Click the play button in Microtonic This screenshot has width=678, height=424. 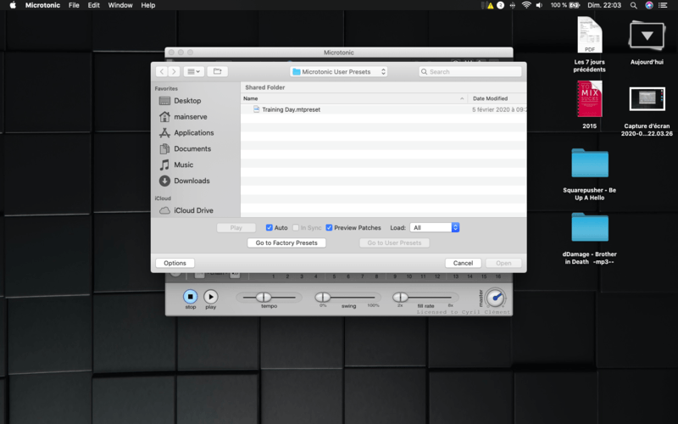210,297
